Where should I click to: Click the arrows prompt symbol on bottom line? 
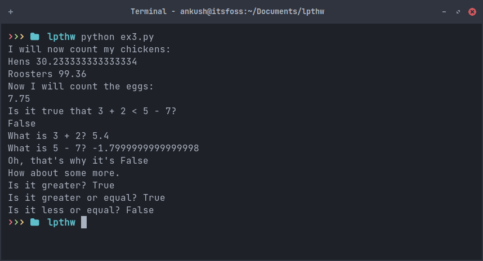(x=16, y=223)
